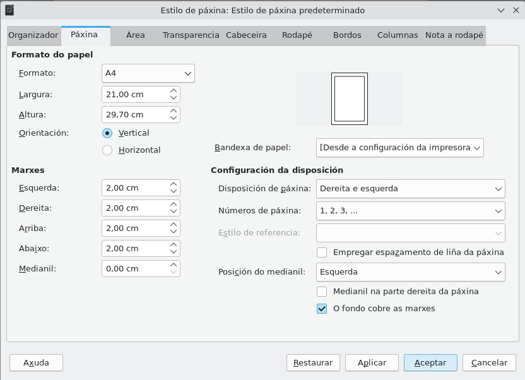The image size is (525, 380).
Task: Click the document icon in title bar
Action: click(9, 10)
